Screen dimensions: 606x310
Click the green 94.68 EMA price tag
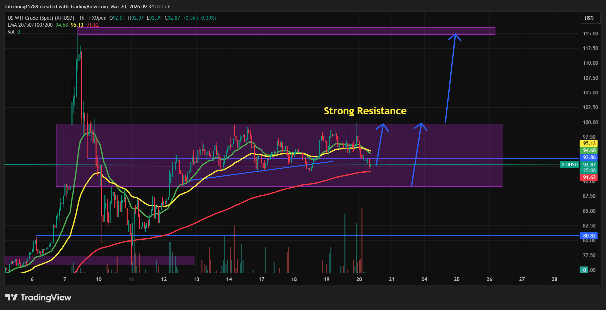click(x=589, y=150)
